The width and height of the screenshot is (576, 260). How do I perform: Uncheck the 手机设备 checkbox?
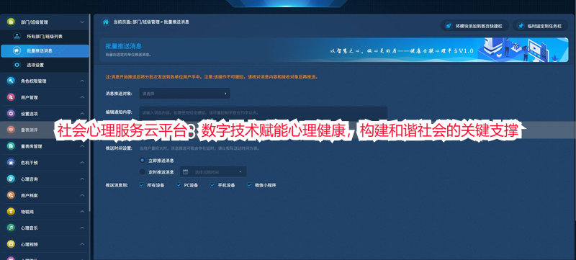coord(212,185)
